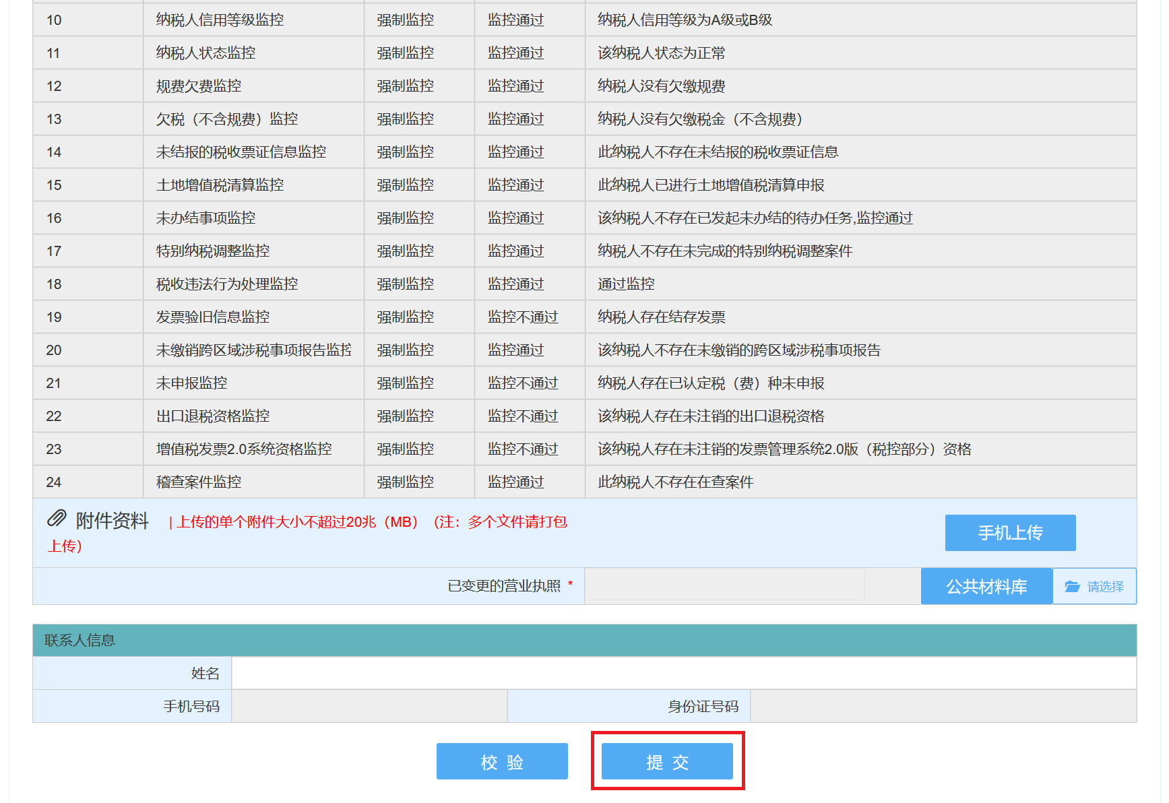Click message 纳税人信用等级为A级或B级
1169x803 pixels.
685,20
